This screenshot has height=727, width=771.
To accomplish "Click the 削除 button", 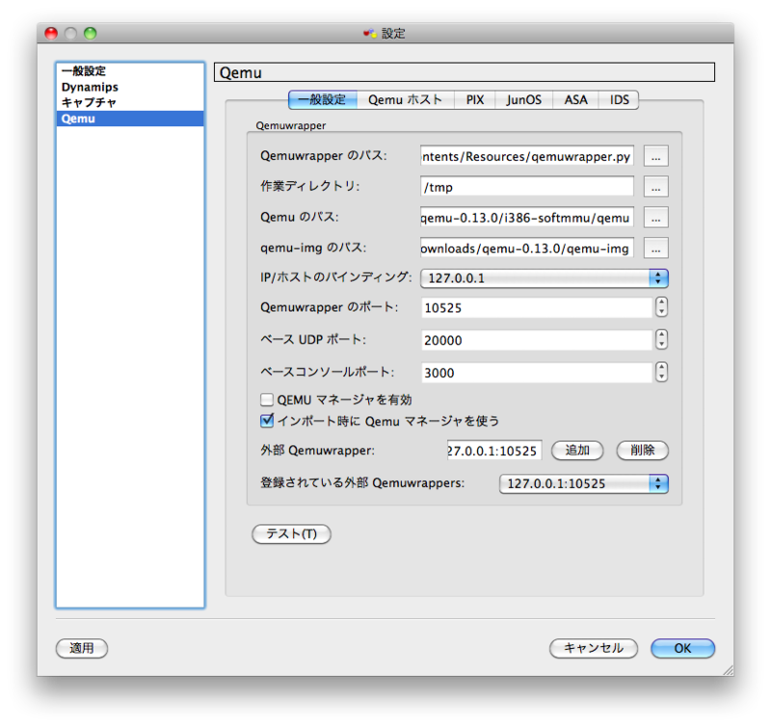I will 642,451.
